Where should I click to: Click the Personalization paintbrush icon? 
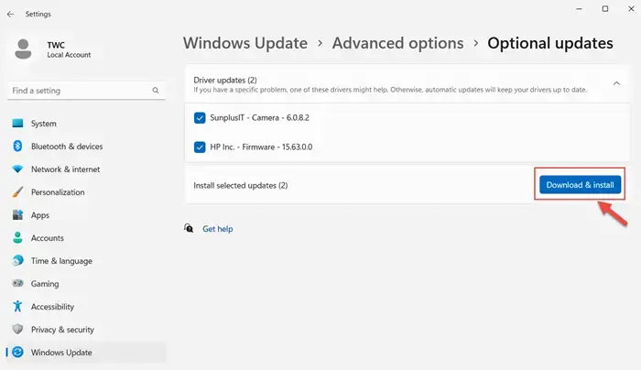tap(17, 191)
